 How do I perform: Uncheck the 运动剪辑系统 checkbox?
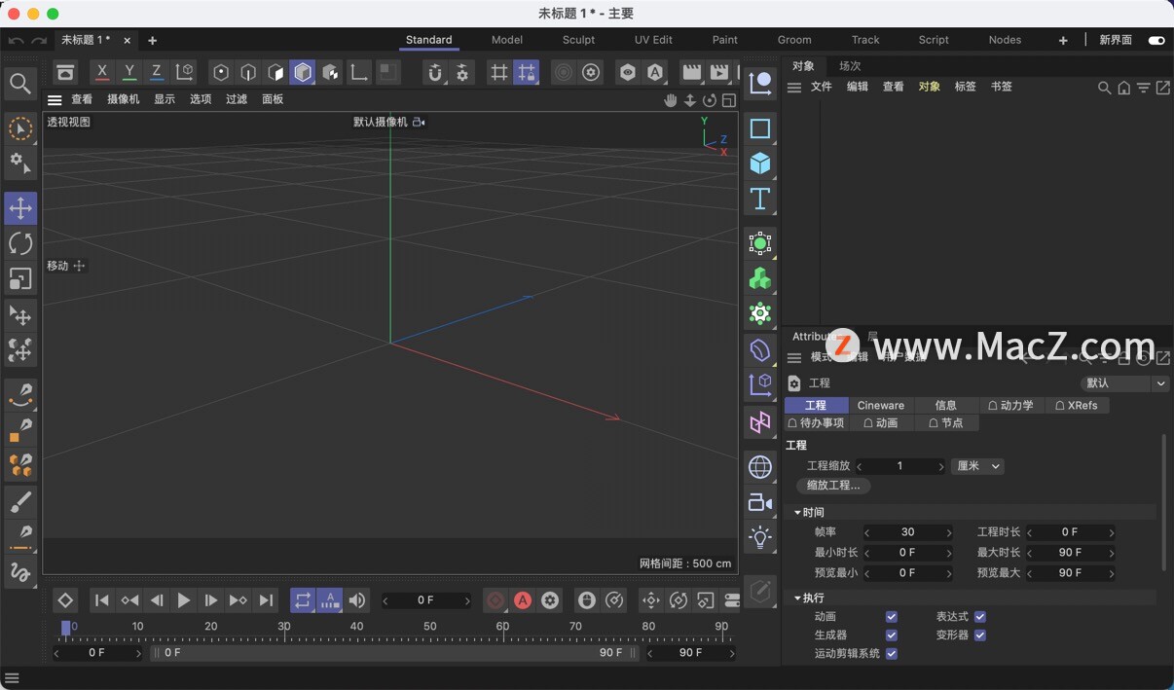click(x=891, y=654)
